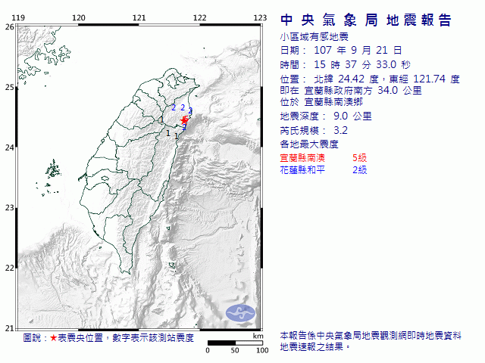Screen dimensions: 485x363
Task: Click the title 中央氣象局地震報告
Action: (366, 20)
